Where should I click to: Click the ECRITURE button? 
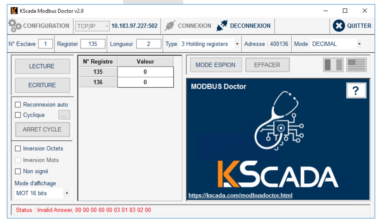[x=42, y=85]
